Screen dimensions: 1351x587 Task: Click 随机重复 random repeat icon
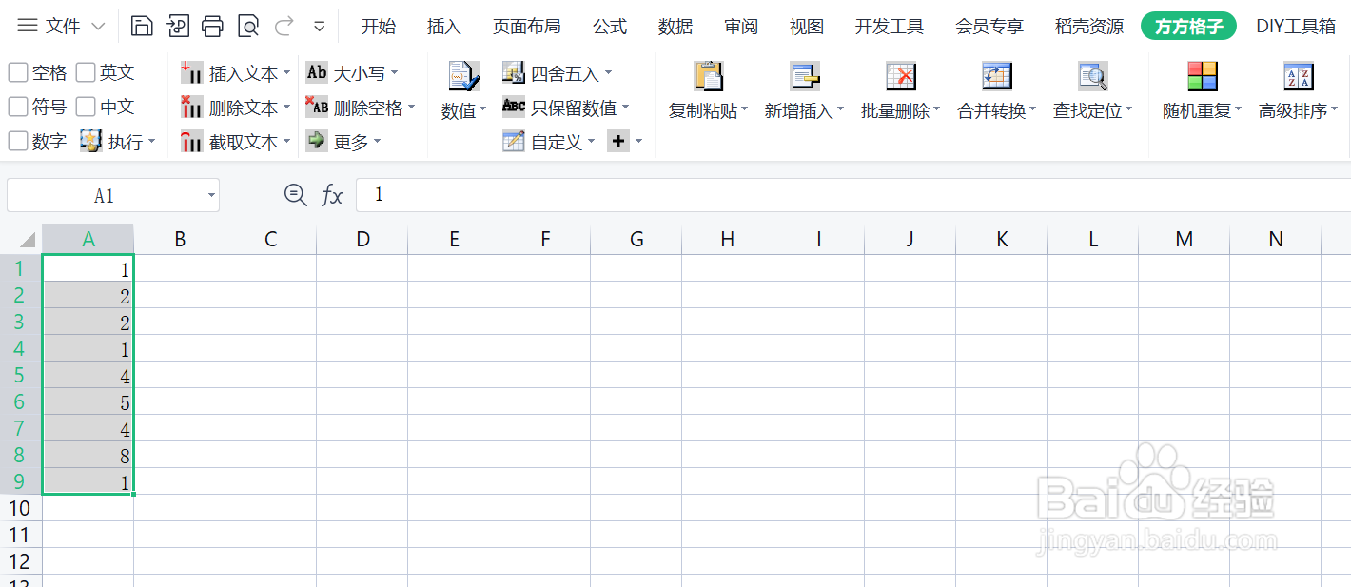click(1203, 76)
